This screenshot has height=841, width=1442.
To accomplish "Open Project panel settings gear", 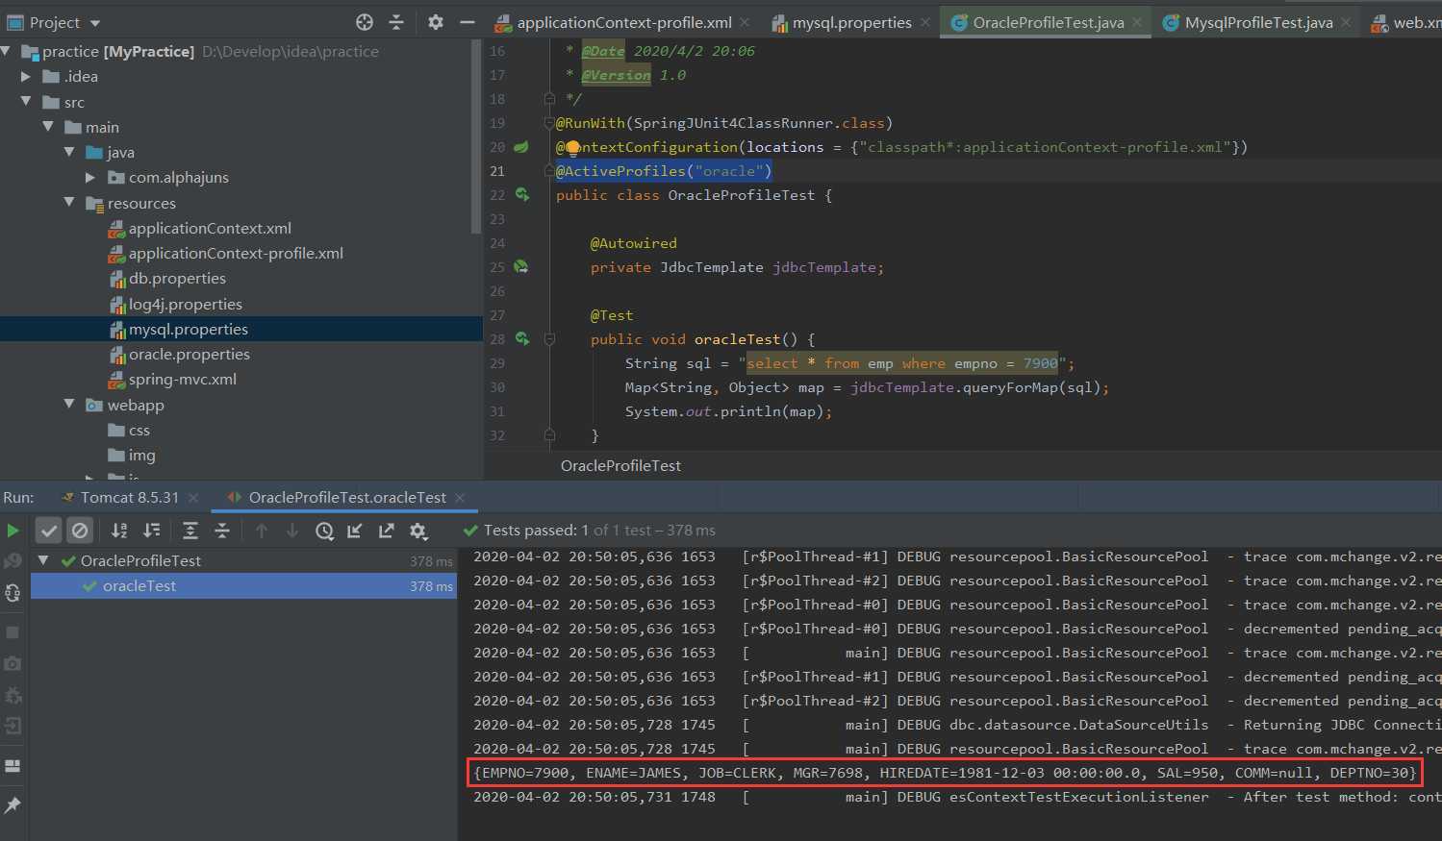I will click(436, 22).
